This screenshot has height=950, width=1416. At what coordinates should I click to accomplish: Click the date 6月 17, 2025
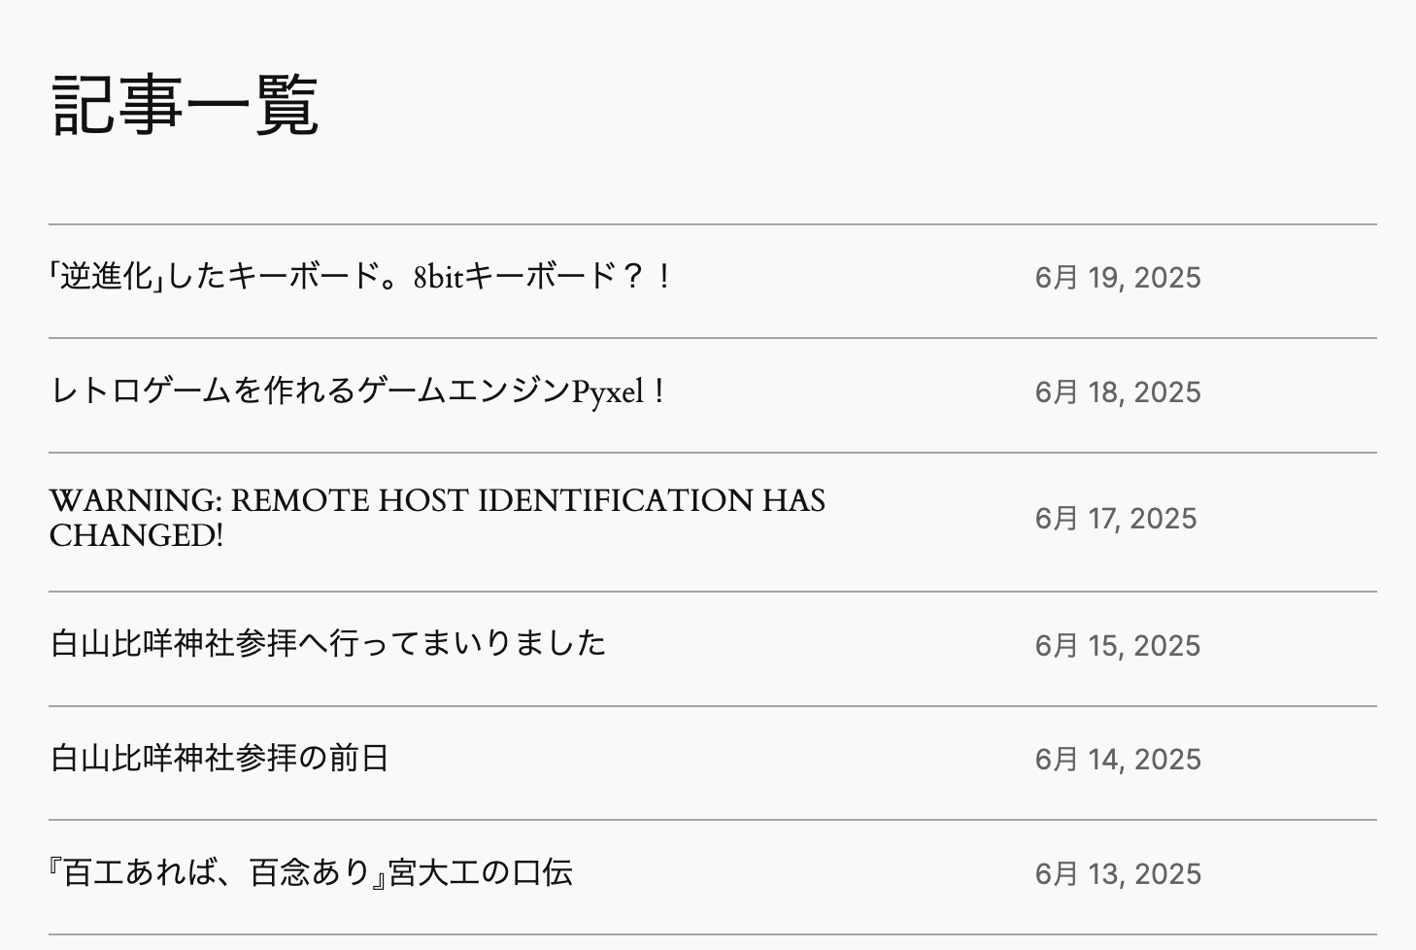pyautogui.click(x=1116, y=519)
